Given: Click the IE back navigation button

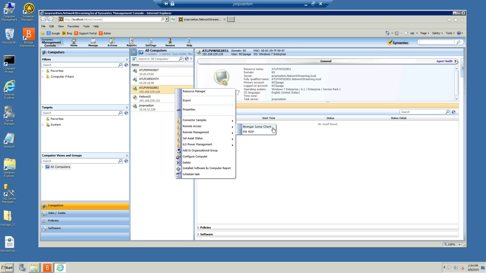Looking at the screenshot, I should click(43, 19).
